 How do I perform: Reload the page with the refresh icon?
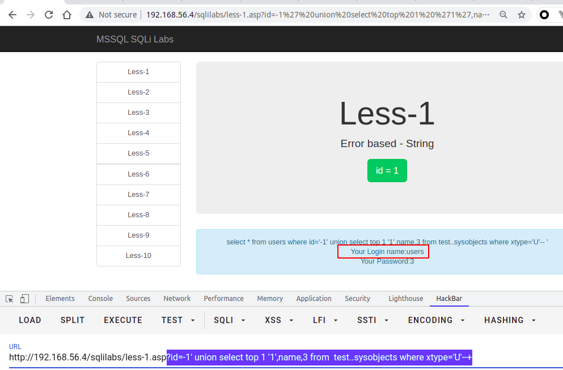click(49, 15)
